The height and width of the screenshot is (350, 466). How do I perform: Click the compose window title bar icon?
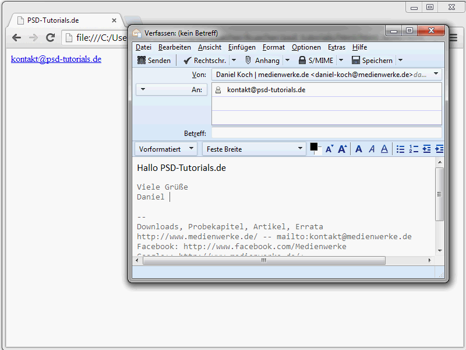coord(137,33)
